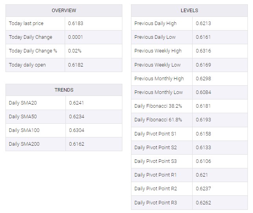Click the Previous Monthly High value 0.6298
The width and height of the screenshot is (253, 213).
point(203,79)
